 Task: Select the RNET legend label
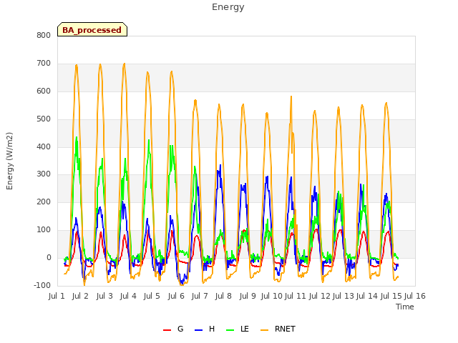(285, 329)
